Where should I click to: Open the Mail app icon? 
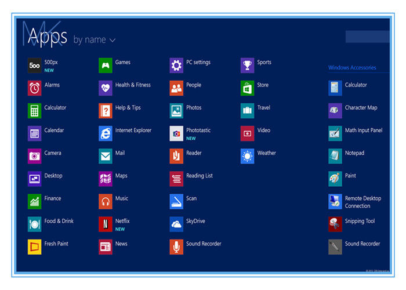coord(106,156)
